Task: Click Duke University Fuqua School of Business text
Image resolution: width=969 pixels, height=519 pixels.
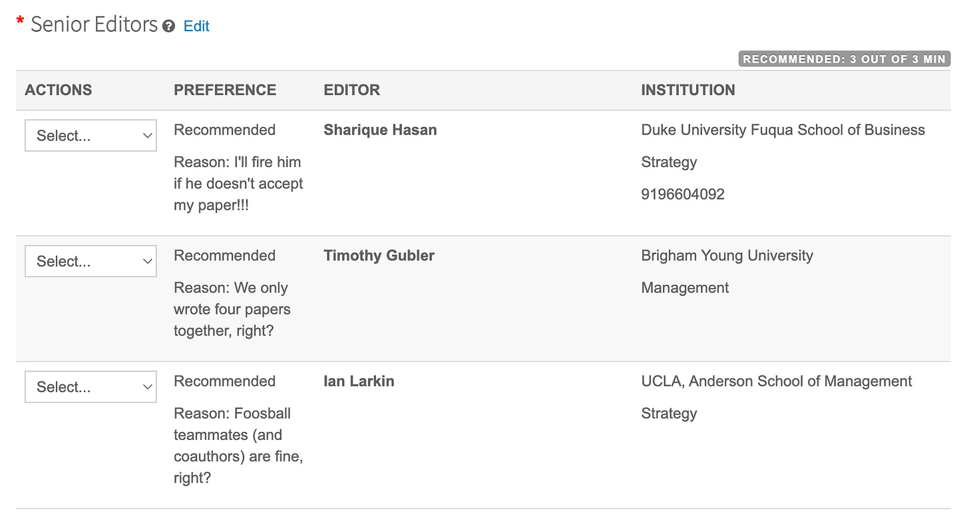Action: pyautogui.click(x=783, y=130)
